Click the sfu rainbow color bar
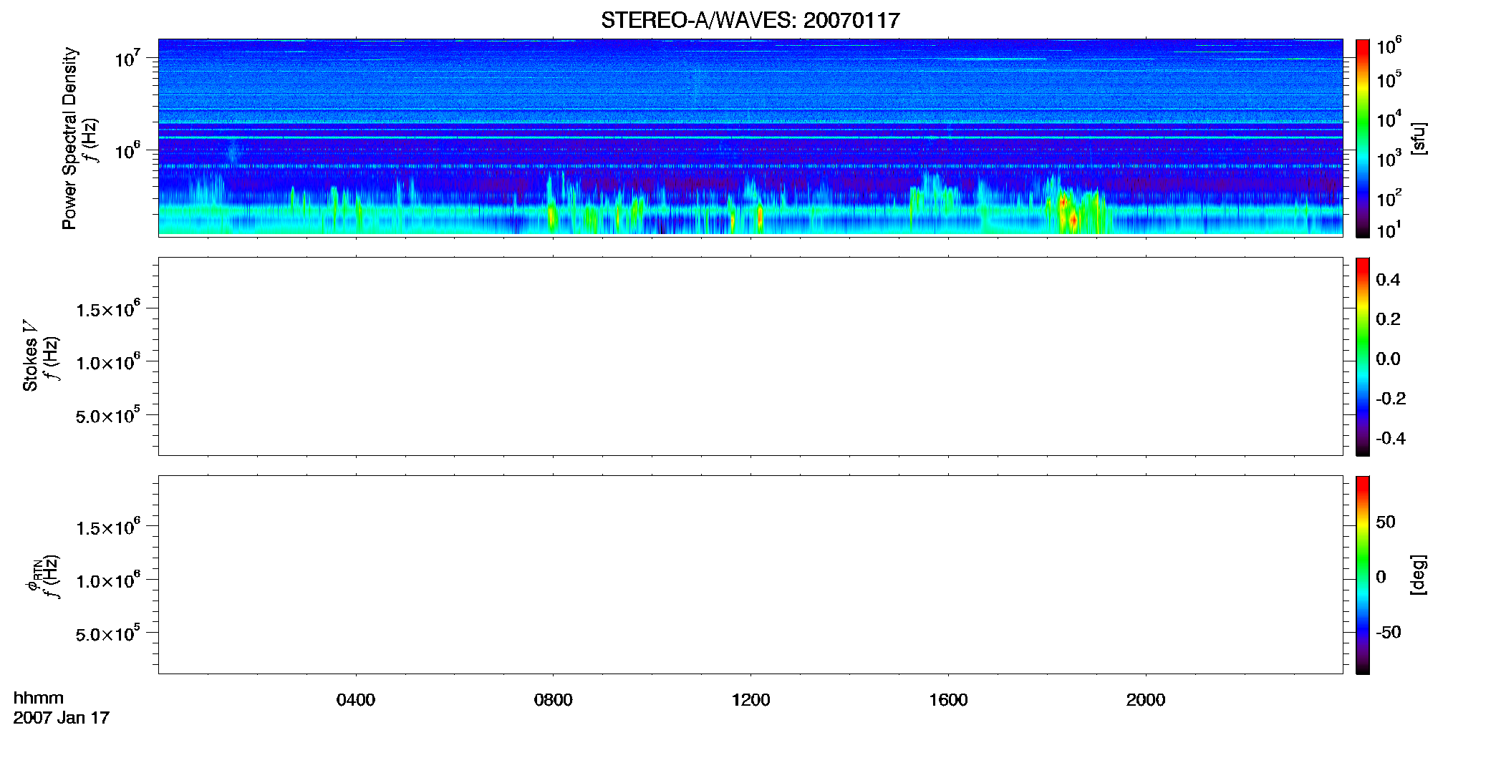Screen dimensions: 1501x773 pos(1362,138)
